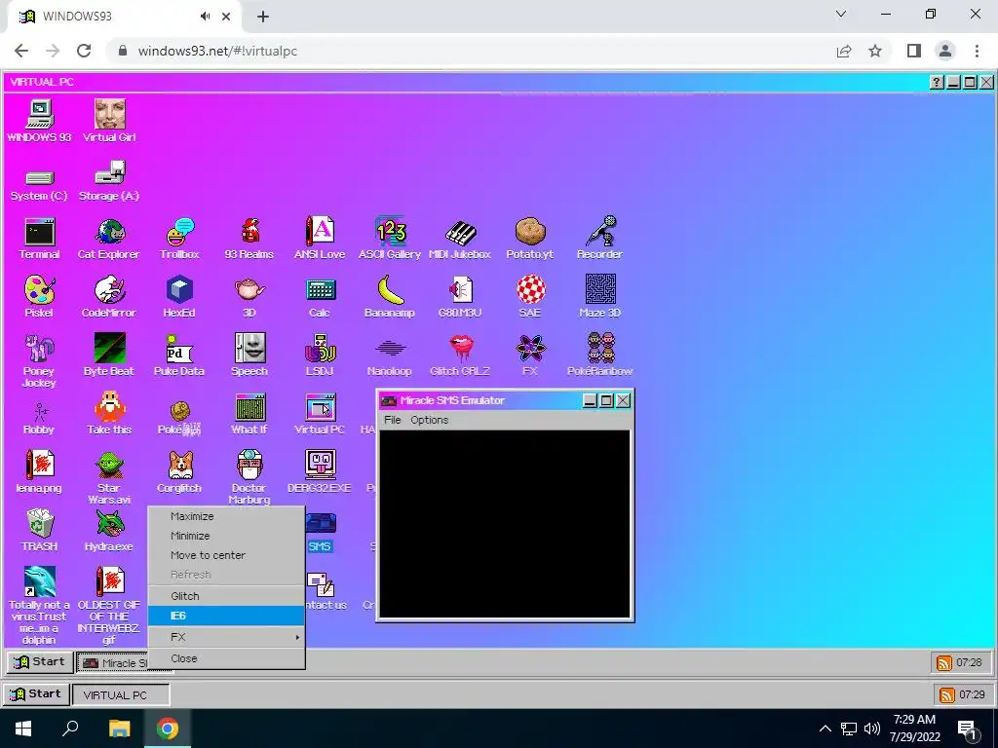The height and width of the screenshot is (748, 998).
Task: Open the 93 Realms icon
Action: tap(249, 240)
